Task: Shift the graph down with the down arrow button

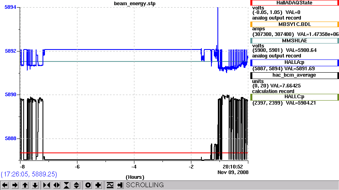Action: pyautogui.click(x=35, y=185)
